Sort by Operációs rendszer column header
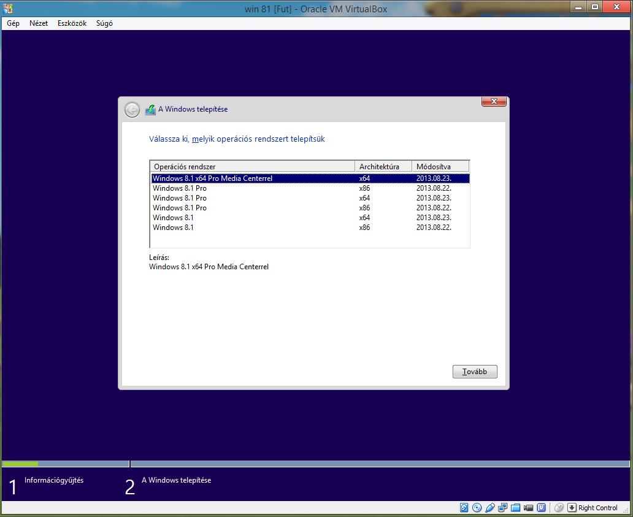The width and height of the screenshot is (633, 517). [x=252, y=166]
